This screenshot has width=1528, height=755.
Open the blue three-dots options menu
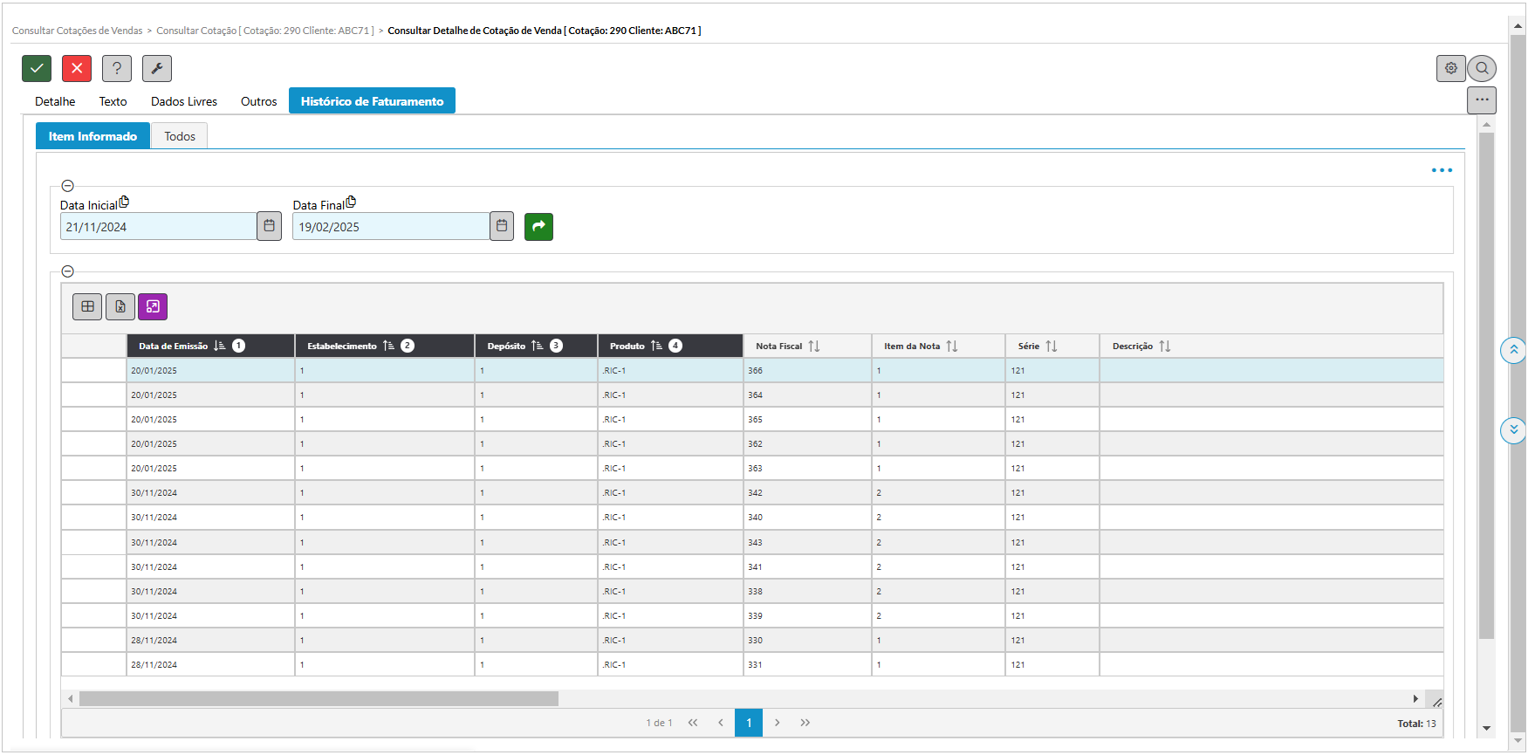click(x=1442, y=170)
